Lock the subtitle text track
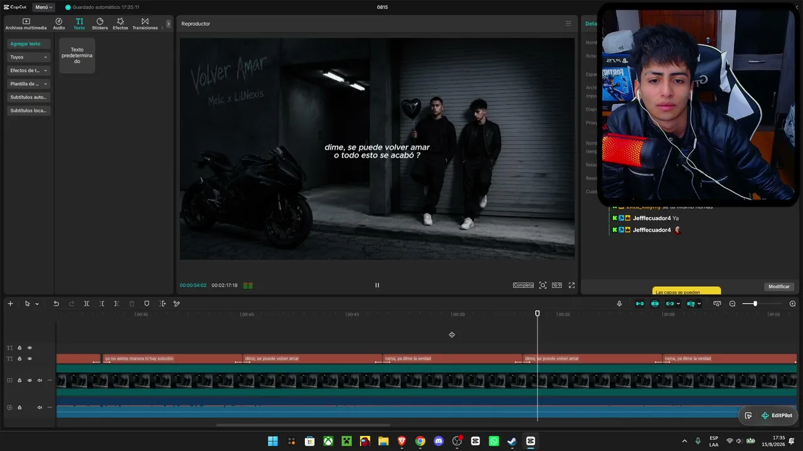The image size is (803, 451). point(19,359)
